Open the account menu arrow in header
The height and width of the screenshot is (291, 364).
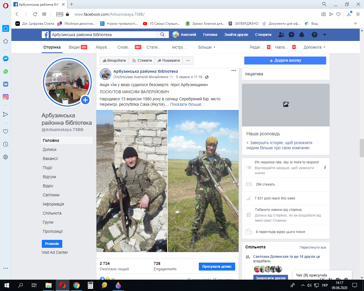pyautogui.click(x=324, y=35)
